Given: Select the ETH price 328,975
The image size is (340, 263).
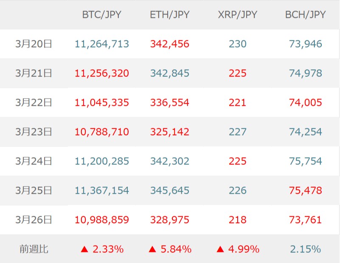Looking at the screenshot, I should coord(170,220).
